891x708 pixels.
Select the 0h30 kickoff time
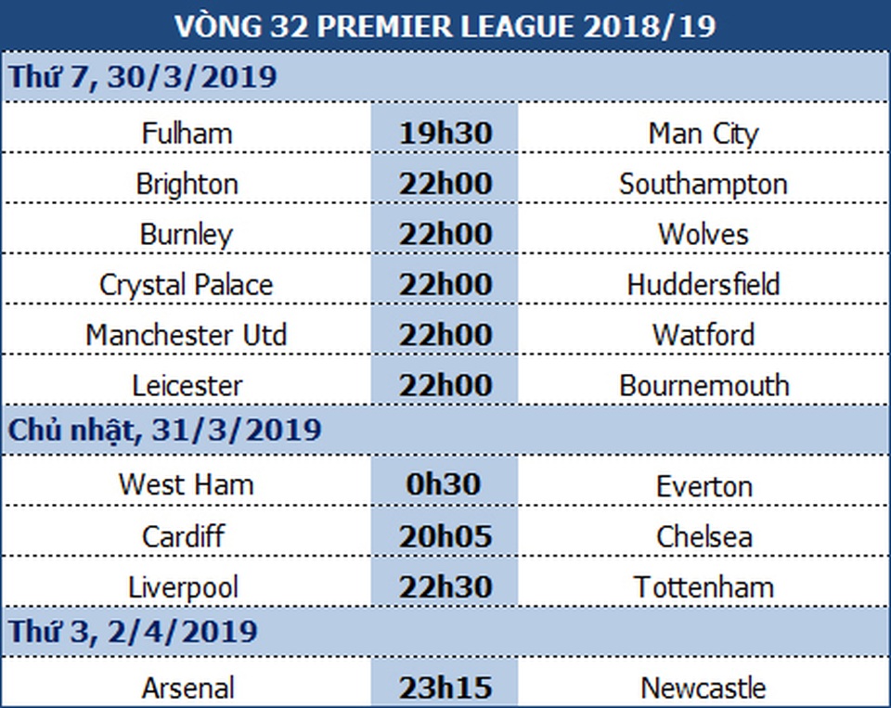pyautogui.click(x=445, y=485)
